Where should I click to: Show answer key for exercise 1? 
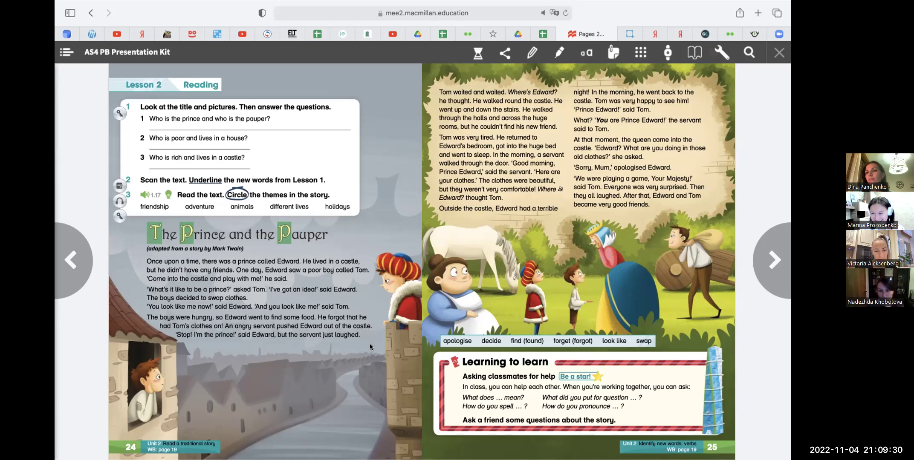pyautogui.click(x=120, y=113)
